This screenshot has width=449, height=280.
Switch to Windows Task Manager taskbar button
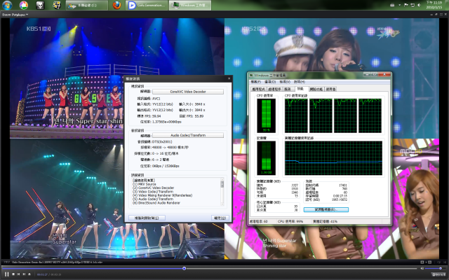[190, 6]
